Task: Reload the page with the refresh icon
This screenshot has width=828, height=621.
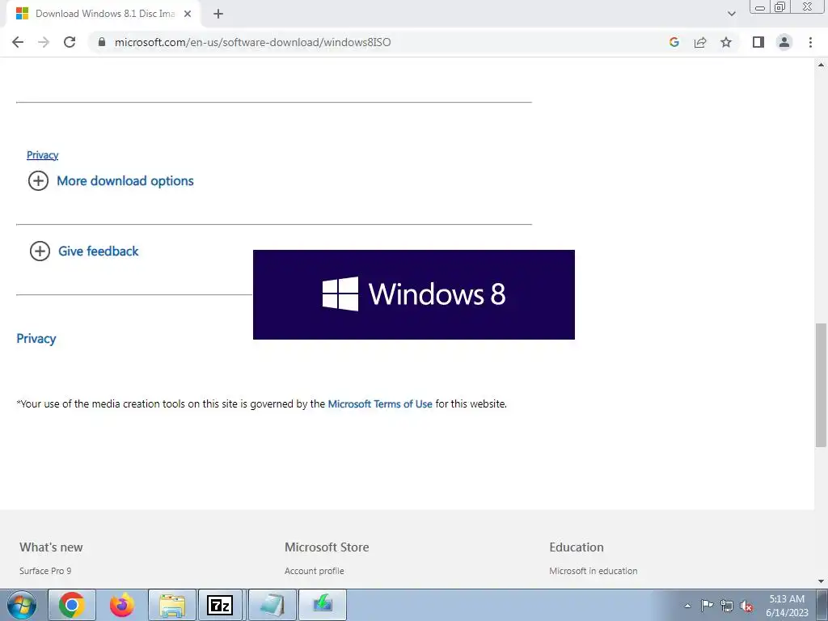Action: click(x=70, y=42)
